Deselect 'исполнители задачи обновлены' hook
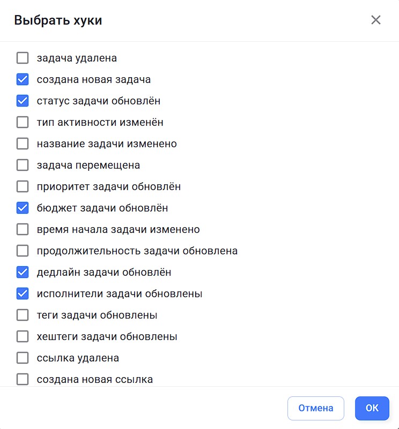The width and height of the screenshot is (399, 429). (x=23, y=293)
